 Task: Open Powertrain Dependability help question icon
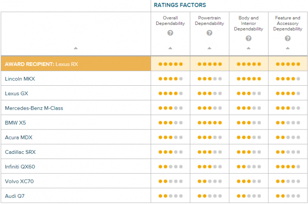pos(209,33)
